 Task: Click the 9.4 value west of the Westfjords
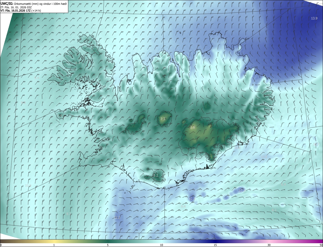tap(37, 78)
